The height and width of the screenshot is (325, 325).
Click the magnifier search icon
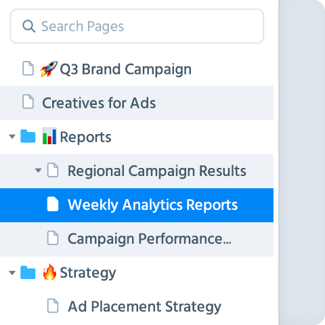tap(28, 26)
